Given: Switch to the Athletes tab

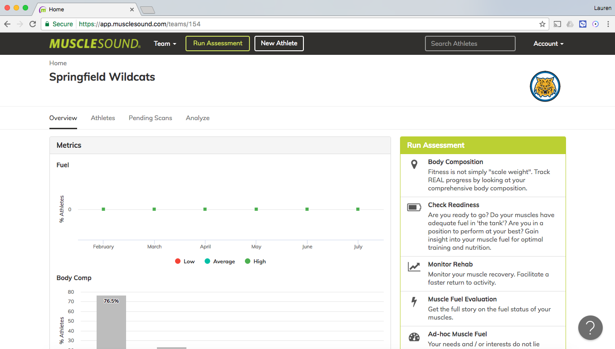Looking at the screenshot, I should (103, 118).
